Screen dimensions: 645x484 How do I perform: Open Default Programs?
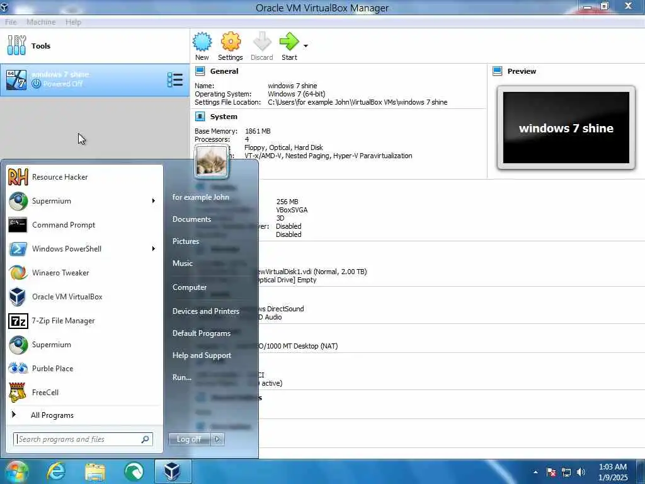coord(202,333)
